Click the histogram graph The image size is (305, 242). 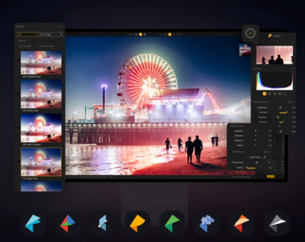click(274, 81)
